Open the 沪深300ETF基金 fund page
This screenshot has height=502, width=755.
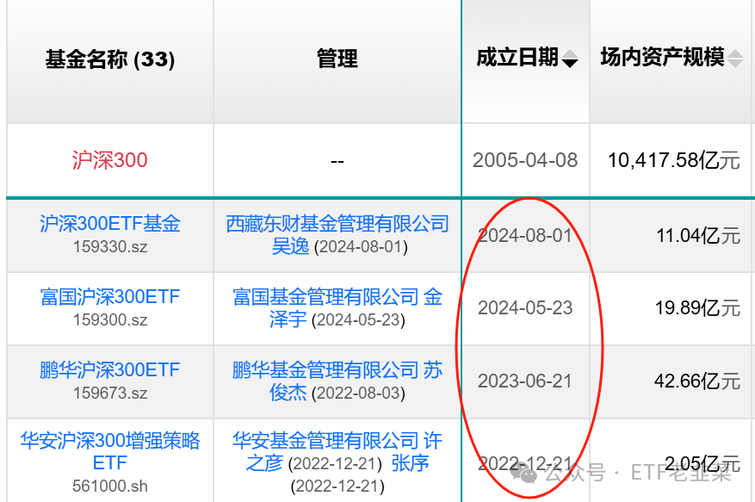(x=109, y=223)
